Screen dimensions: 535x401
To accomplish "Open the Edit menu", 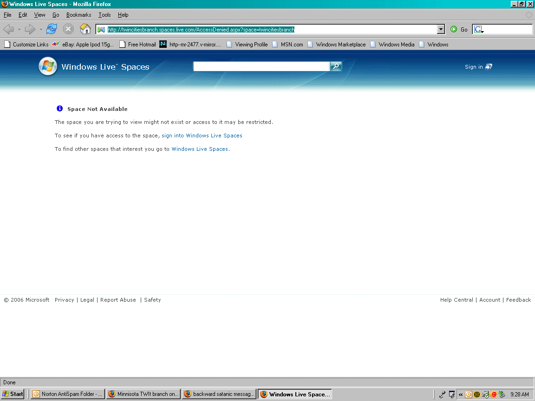I will [x=23, y=15].
